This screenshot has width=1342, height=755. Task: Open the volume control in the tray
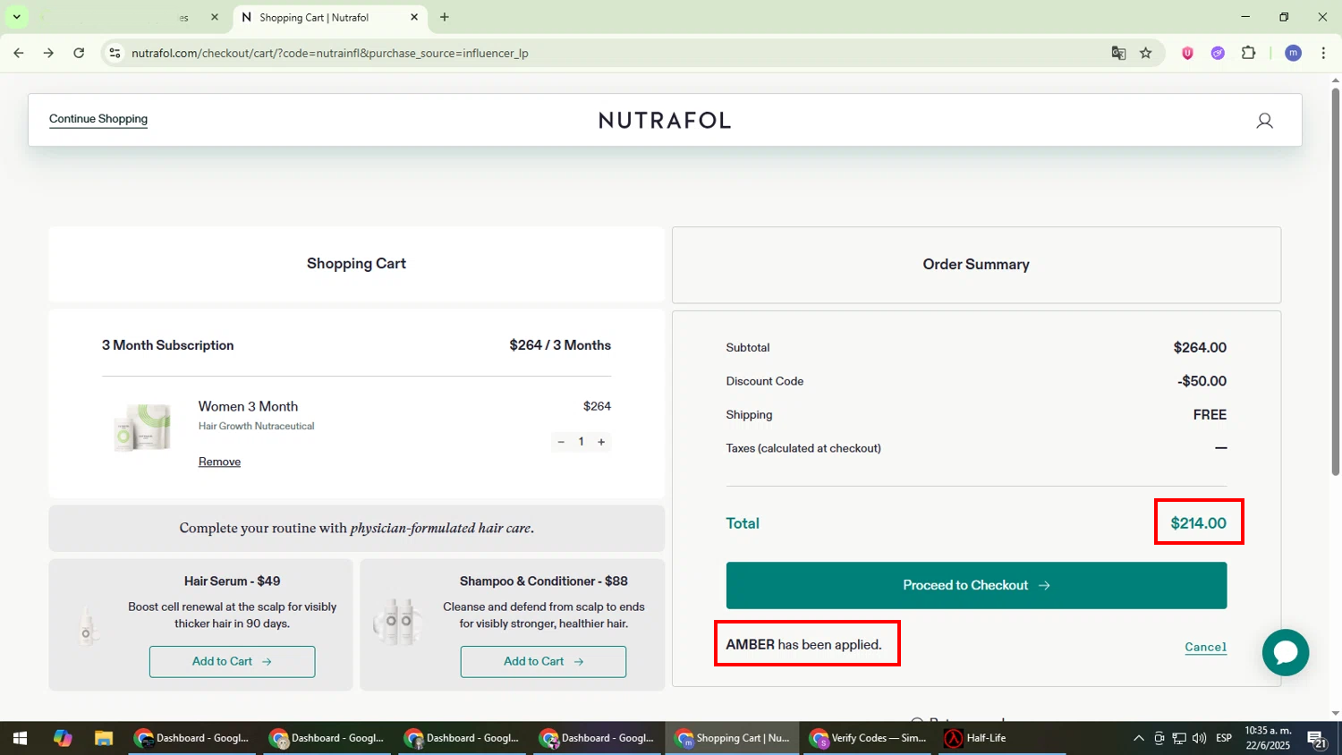tap(1199, 738)
